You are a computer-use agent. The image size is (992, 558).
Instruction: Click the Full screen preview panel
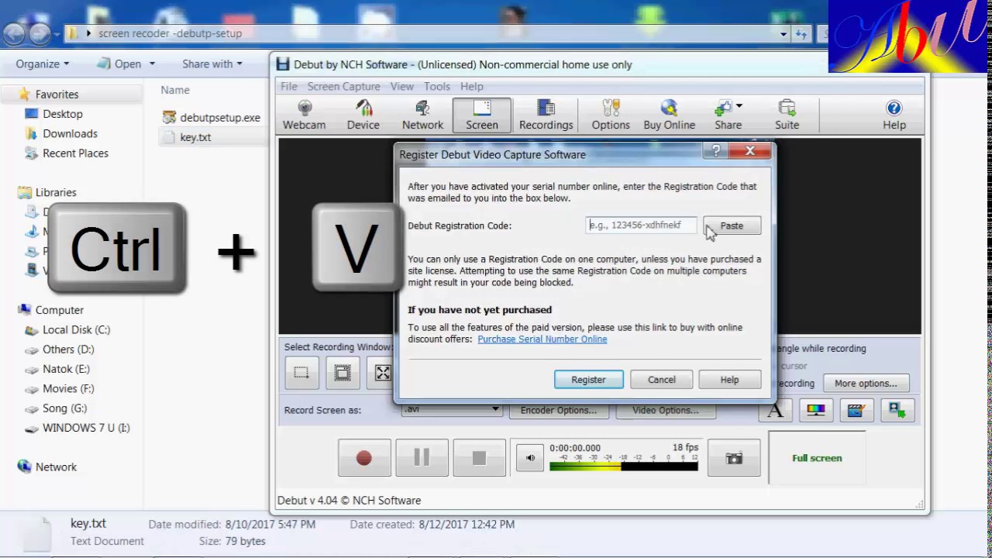click(x=817, y=458)
